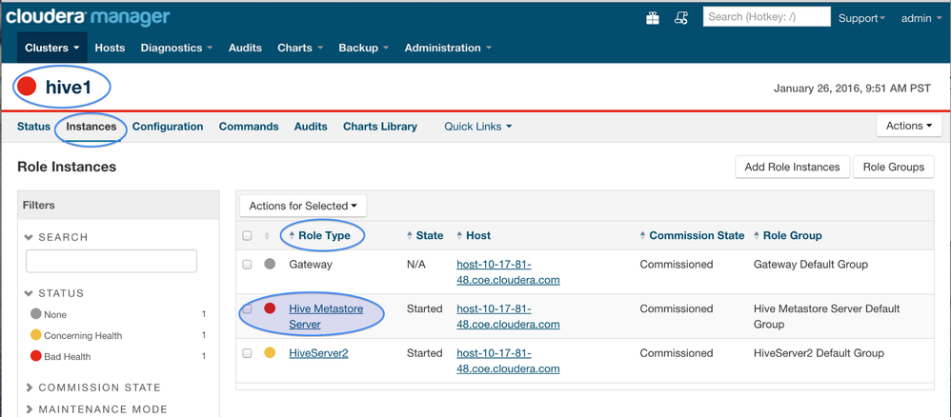
Task: Sort by status icon column header
Action: (x=267, y=236)
